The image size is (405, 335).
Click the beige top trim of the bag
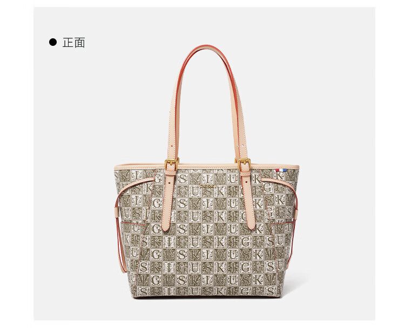(207, 167)
